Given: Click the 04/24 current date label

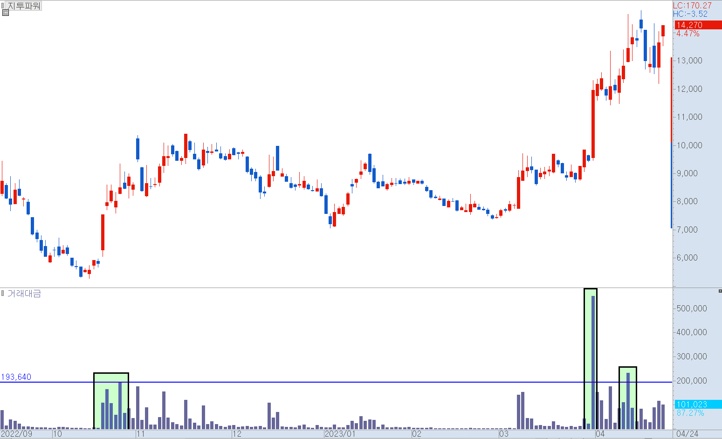Looking at the screenshot, I should point(688,434).
